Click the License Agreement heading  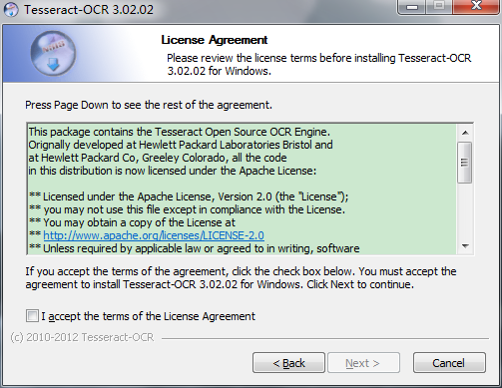[215, 40]
